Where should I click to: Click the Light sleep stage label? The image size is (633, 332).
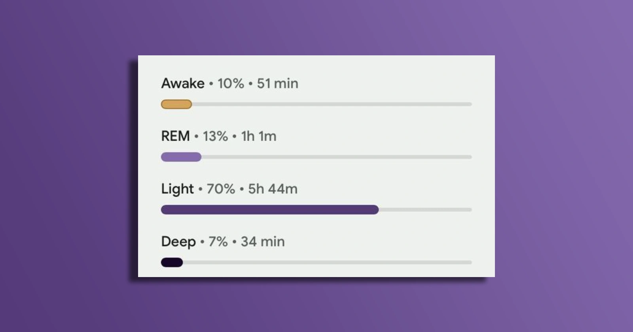click(177, 189)
